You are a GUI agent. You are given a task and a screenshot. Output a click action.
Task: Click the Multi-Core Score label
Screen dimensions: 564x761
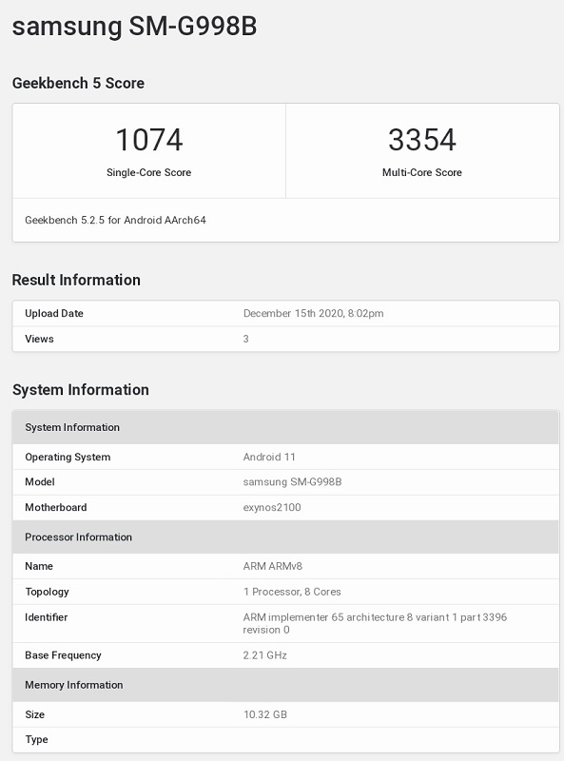[422, 172]
